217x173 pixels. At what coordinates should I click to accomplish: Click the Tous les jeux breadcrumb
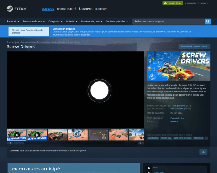click(x=13, y=42)
